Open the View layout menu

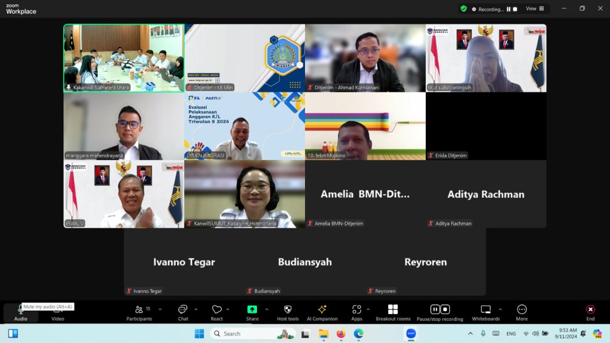tap(535, 8)
